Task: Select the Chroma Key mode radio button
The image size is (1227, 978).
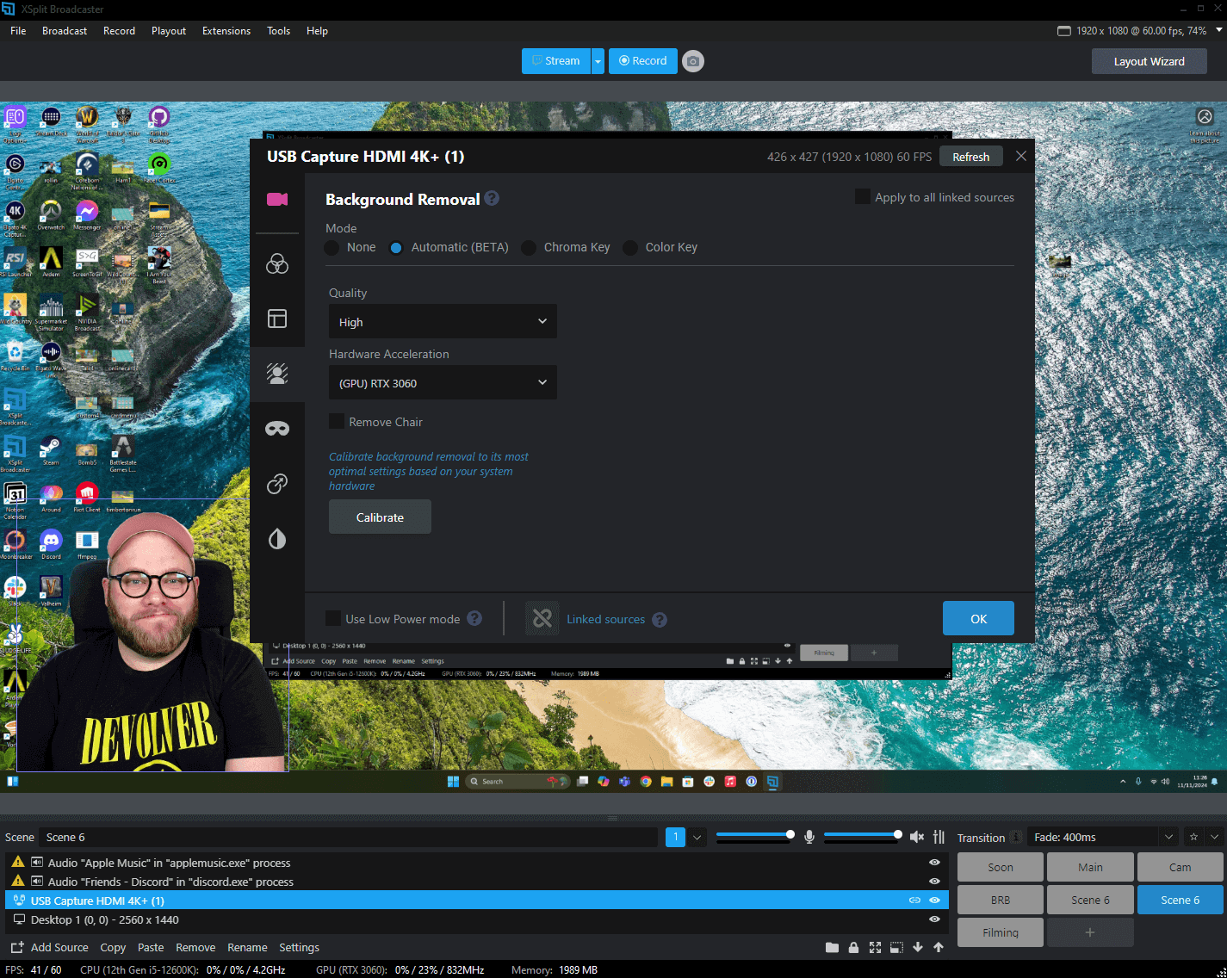Action: pyautogui.click(x=529, y=248)
